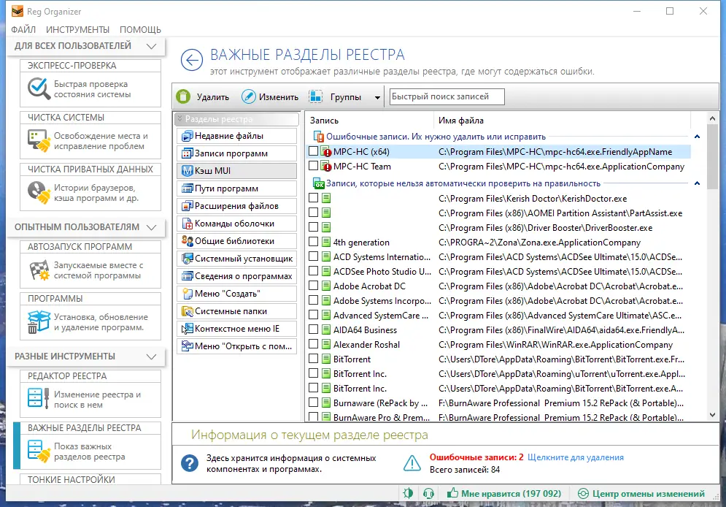Collapse the ОПЫТНЫМ ПОЛЬЗОВАТЕЛЯМ section chevron
This screenshot has width=726, height=507.
(151, 227)
